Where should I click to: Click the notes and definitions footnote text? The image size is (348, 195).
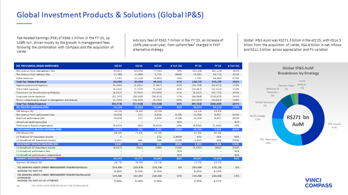[x=60, y=186]
